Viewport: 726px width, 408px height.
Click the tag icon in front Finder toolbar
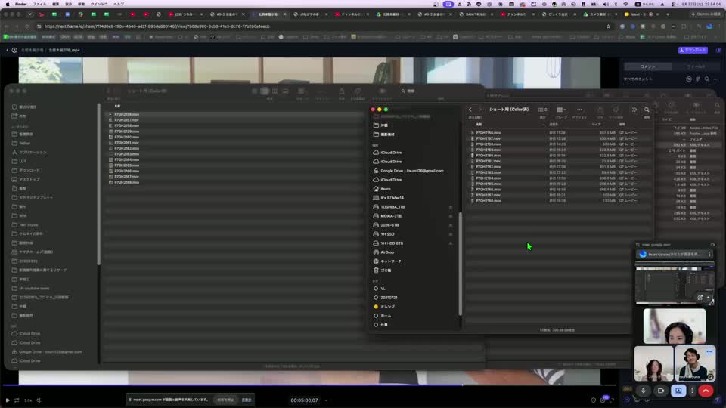pos(616,110)
